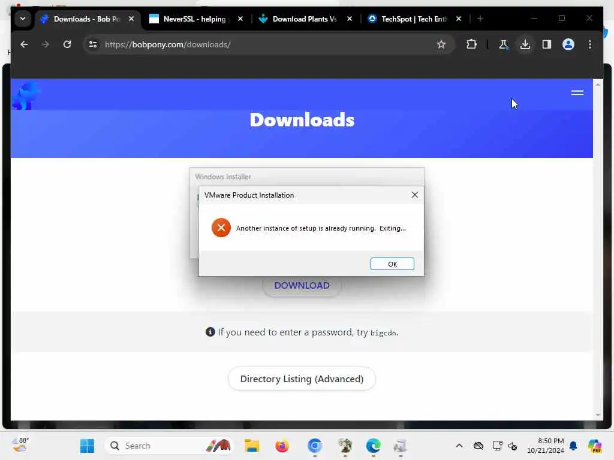This screenshot has width=614, height=460.
Task: Open the Copilot preview icon
Action: tap(595, 446)
